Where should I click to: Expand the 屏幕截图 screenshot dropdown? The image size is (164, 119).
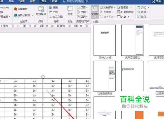click(10, 17)
